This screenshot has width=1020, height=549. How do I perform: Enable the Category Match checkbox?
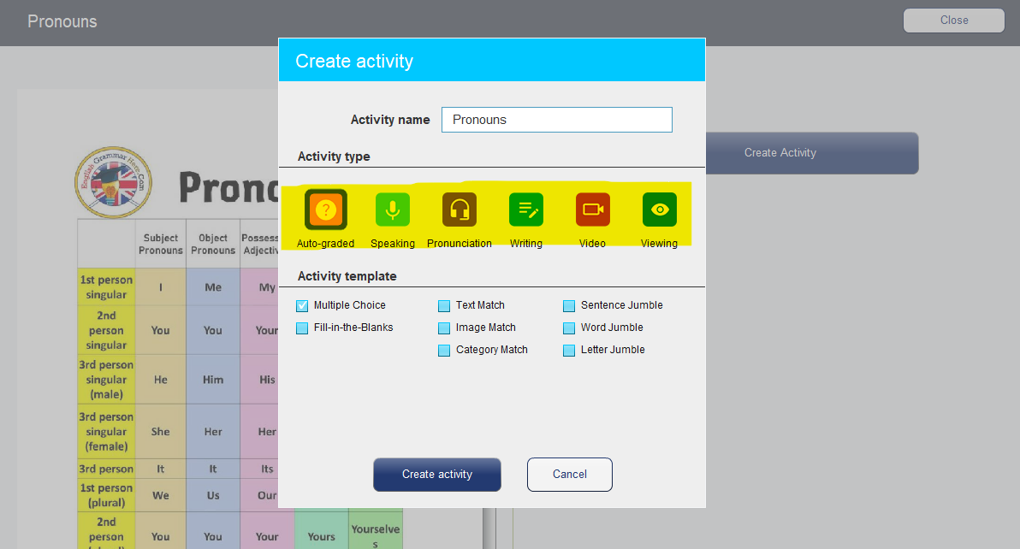pos(444,351)
